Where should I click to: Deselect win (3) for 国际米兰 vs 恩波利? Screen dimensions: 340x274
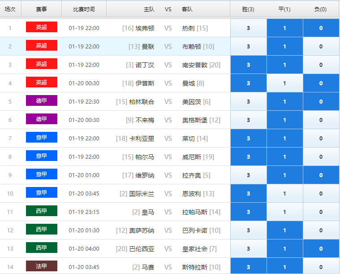click(249, 193)
